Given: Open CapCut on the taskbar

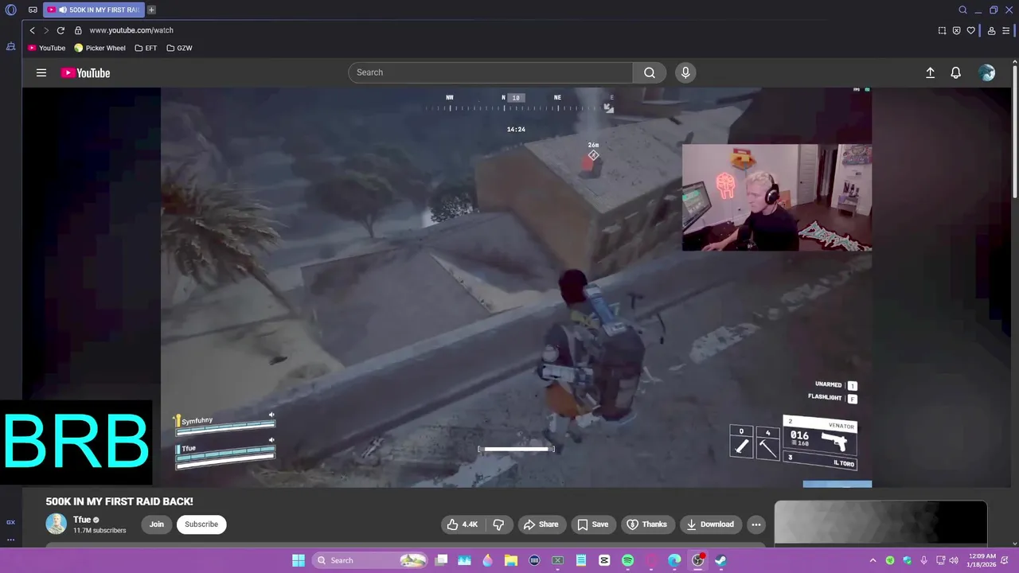Looking at the screenshot, I should (x=604, y=560).
